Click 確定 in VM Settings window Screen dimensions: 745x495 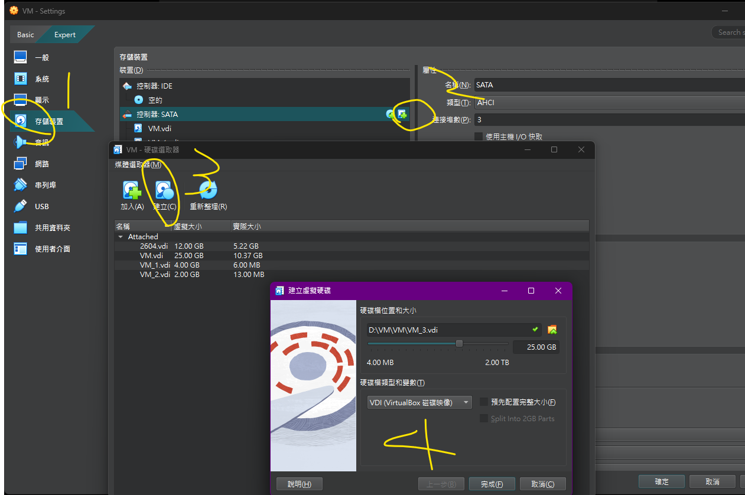click(661, 481)
